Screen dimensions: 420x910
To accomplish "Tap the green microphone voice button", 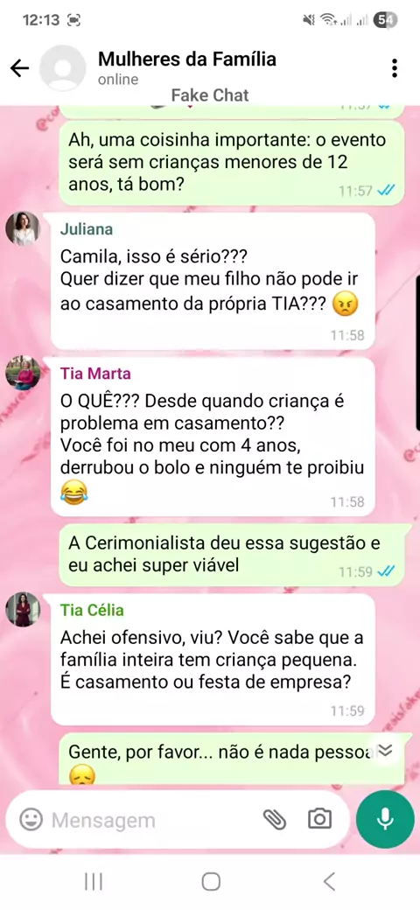I will pyautogui.click(x=385, y=820).
